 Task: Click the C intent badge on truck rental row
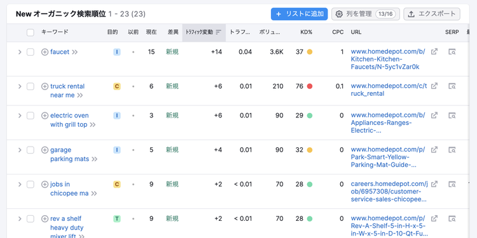pos(117,86)
